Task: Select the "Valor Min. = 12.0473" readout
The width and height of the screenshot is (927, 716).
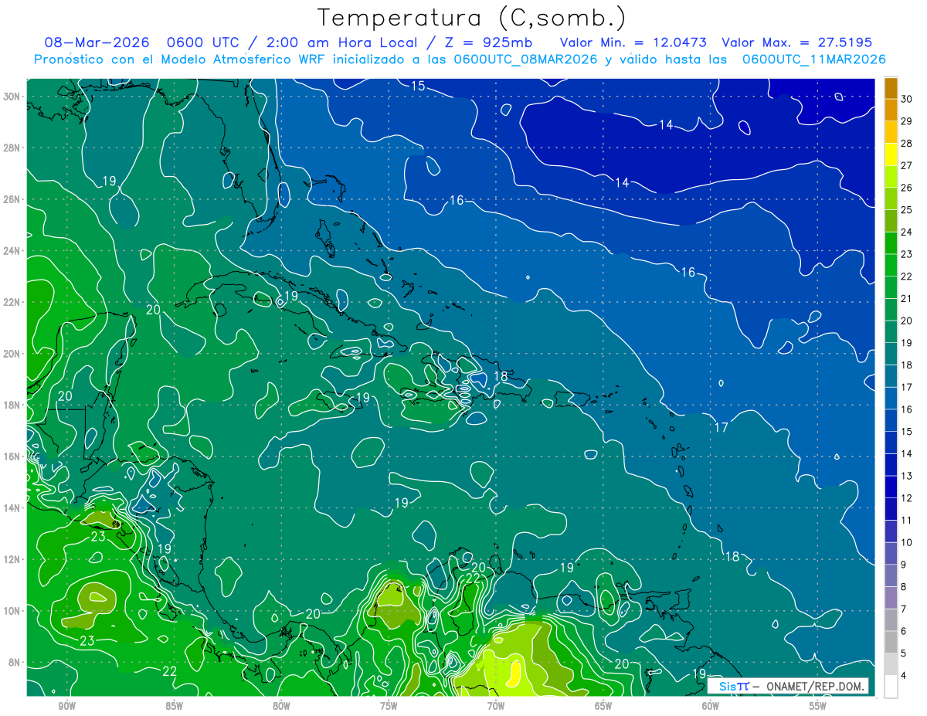Action: [x=633, y=42]
